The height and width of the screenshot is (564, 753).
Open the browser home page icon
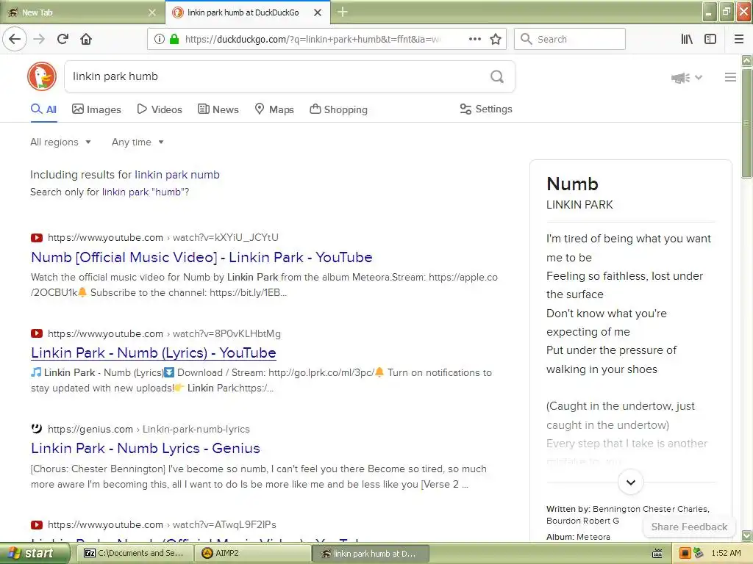pos(86,39)
